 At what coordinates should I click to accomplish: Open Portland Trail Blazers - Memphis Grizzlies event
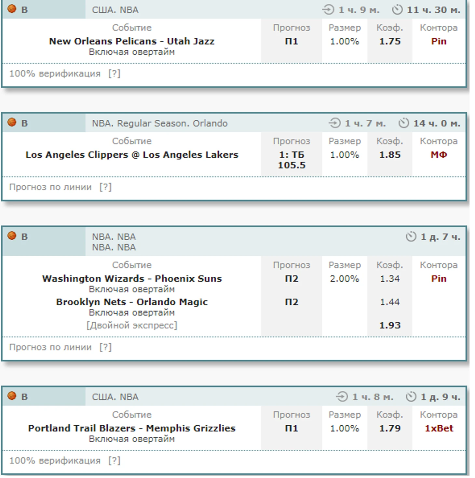[132, 428]
